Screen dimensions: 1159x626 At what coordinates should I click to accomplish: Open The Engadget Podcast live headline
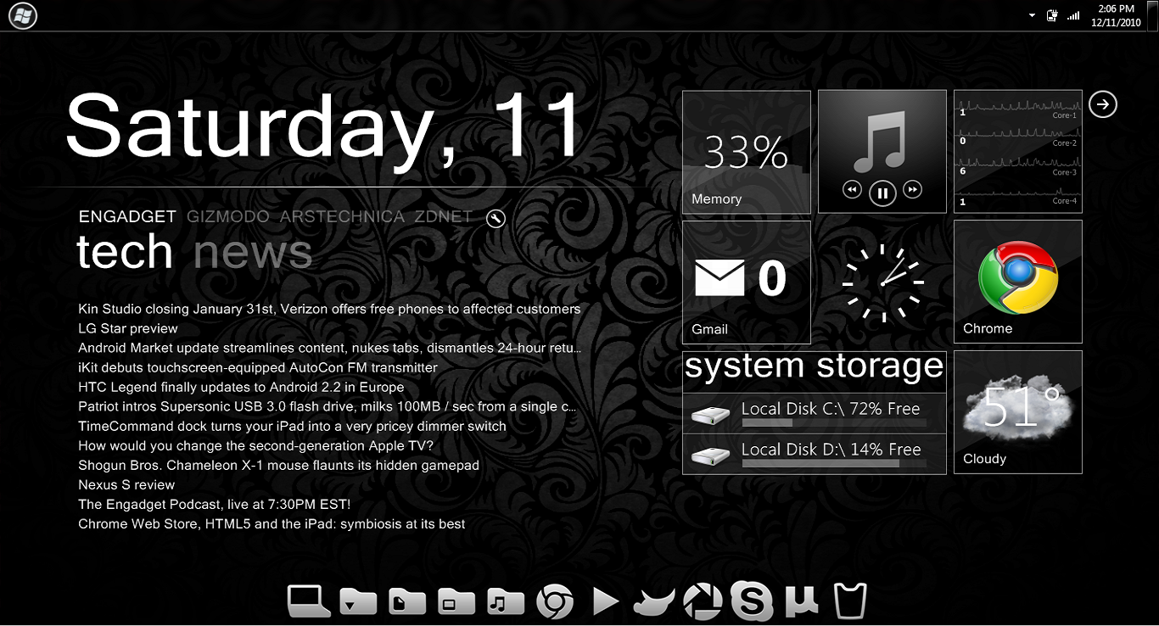214,504
